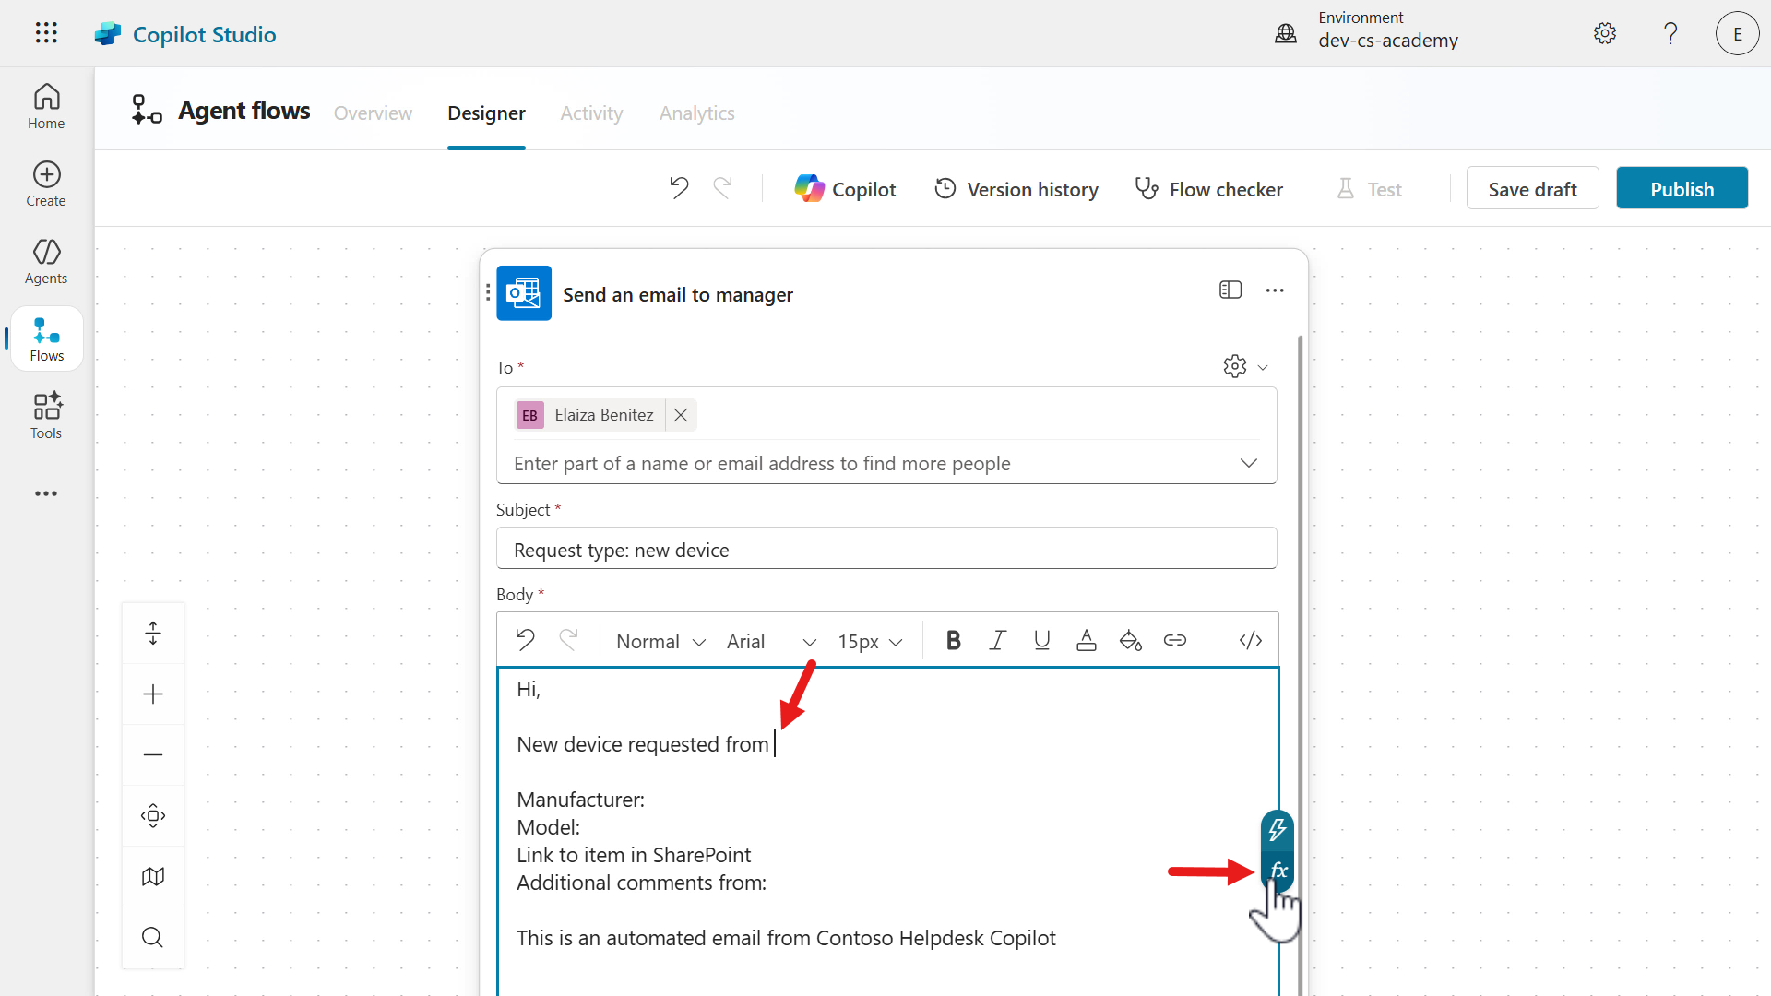This screenshot has width=1771, height=996.
Task: Expand the To field people picker dropdown
Action: pos(1249,463)
